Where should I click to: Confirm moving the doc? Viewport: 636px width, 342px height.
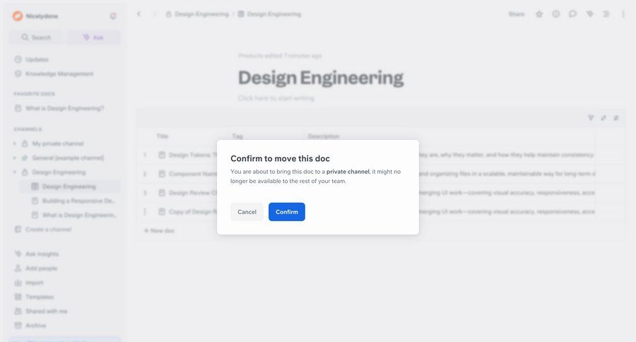coord(286,212)
